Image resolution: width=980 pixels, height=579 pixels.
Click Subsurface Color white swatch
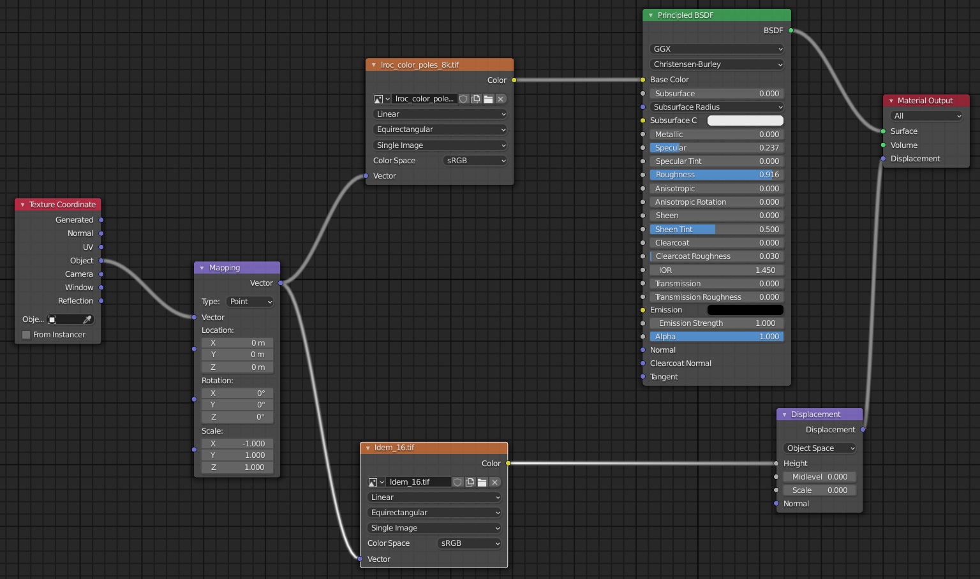pos(745,121)
